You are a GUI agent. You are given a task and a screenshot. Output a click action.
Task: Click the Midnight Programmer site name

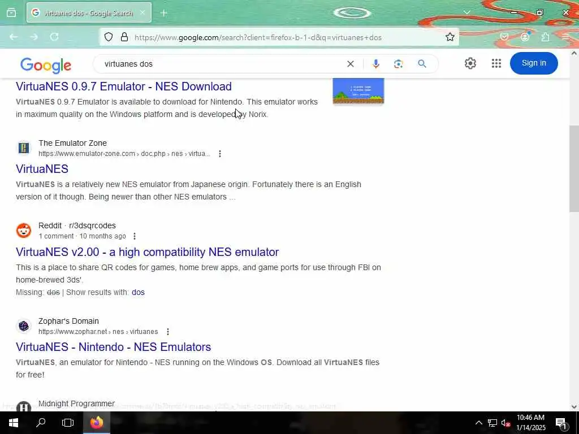pos(77,403)
